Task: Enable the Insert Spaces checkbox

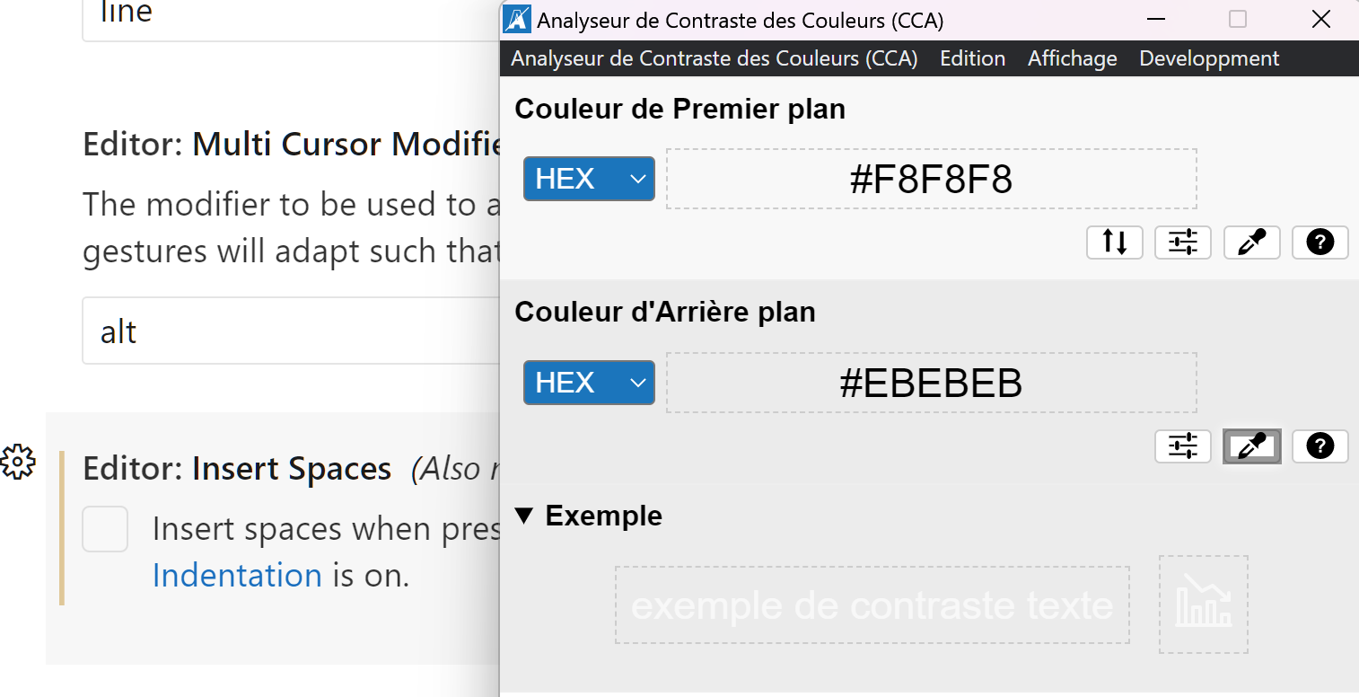Action: (105, 529)
